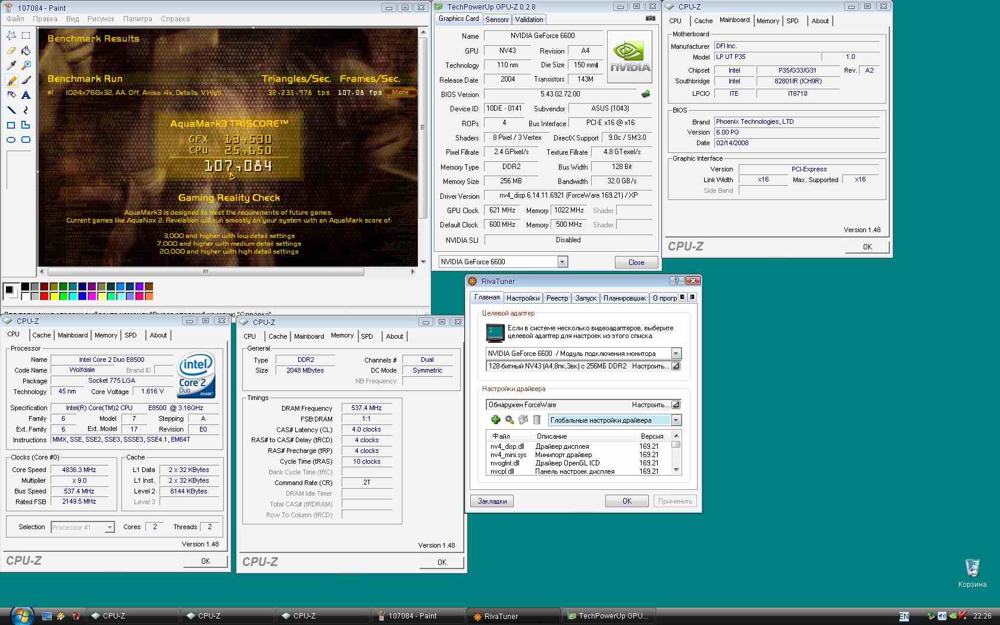Click Paint's horizontal canvas scrollbar
Screen dimensions: 1000x625
pyautogui.click(x=227, y=271)
